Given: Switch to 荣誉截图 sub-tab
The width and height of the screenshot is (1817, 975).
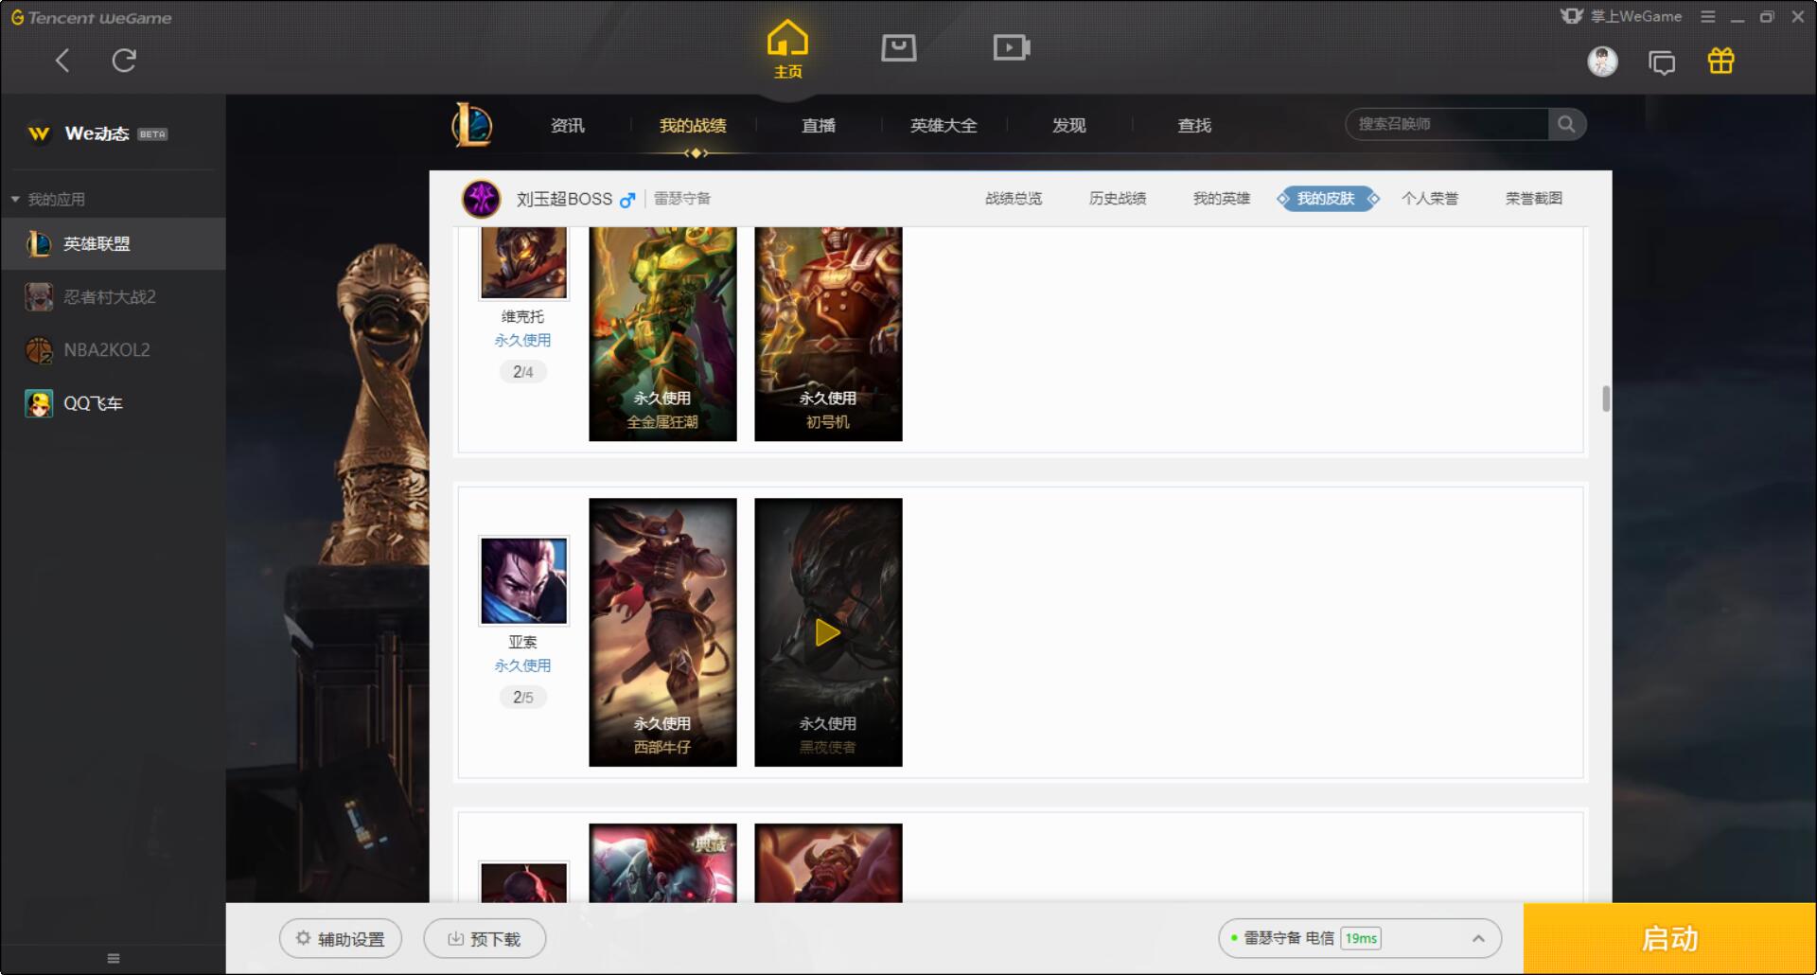Looking at the screenshot, I should (1534, 199).
